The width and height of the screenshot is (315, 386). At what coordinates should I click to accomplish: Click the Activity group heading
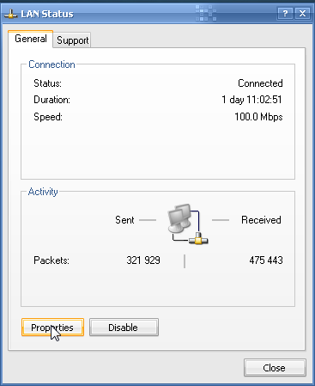(x=43, y=192)
